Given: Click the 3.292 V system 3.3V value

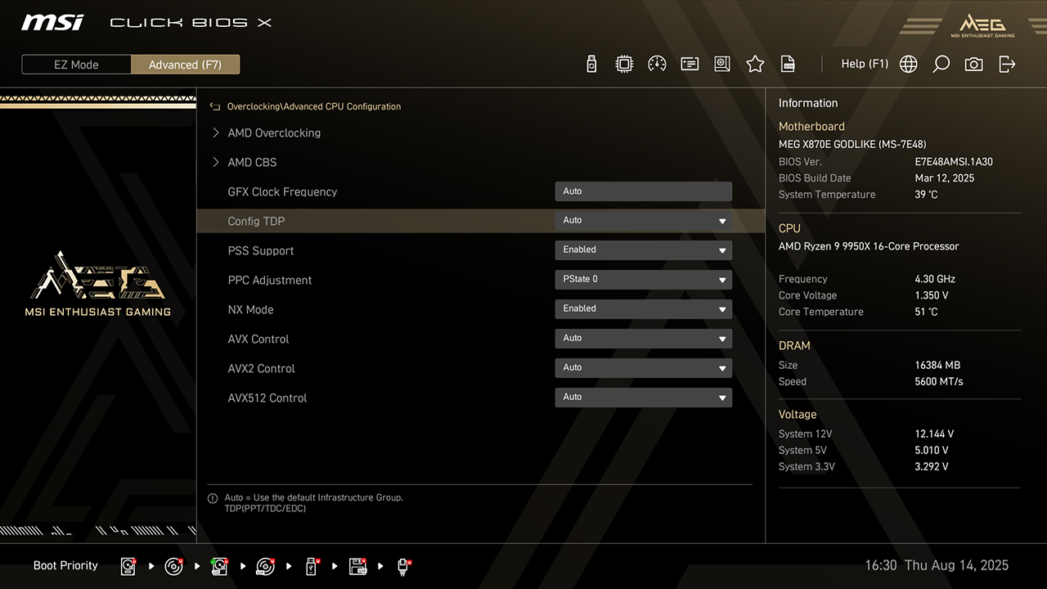Looking at the screenshot, I should [932, 466].
